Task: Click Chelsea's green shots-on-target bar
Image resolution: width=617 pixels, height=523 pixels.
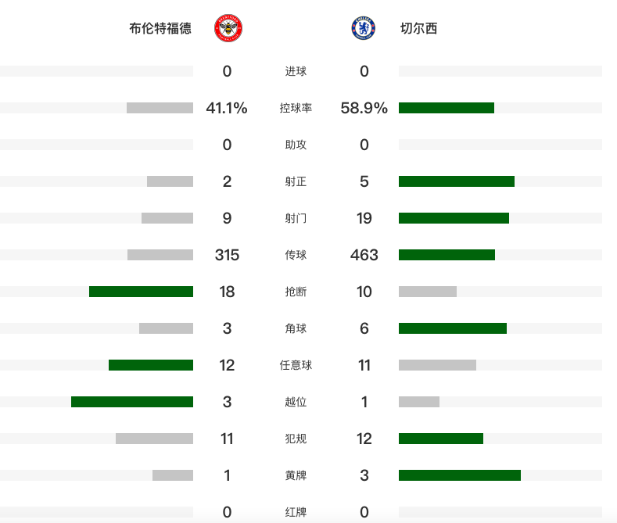Action: coord(457,181)
